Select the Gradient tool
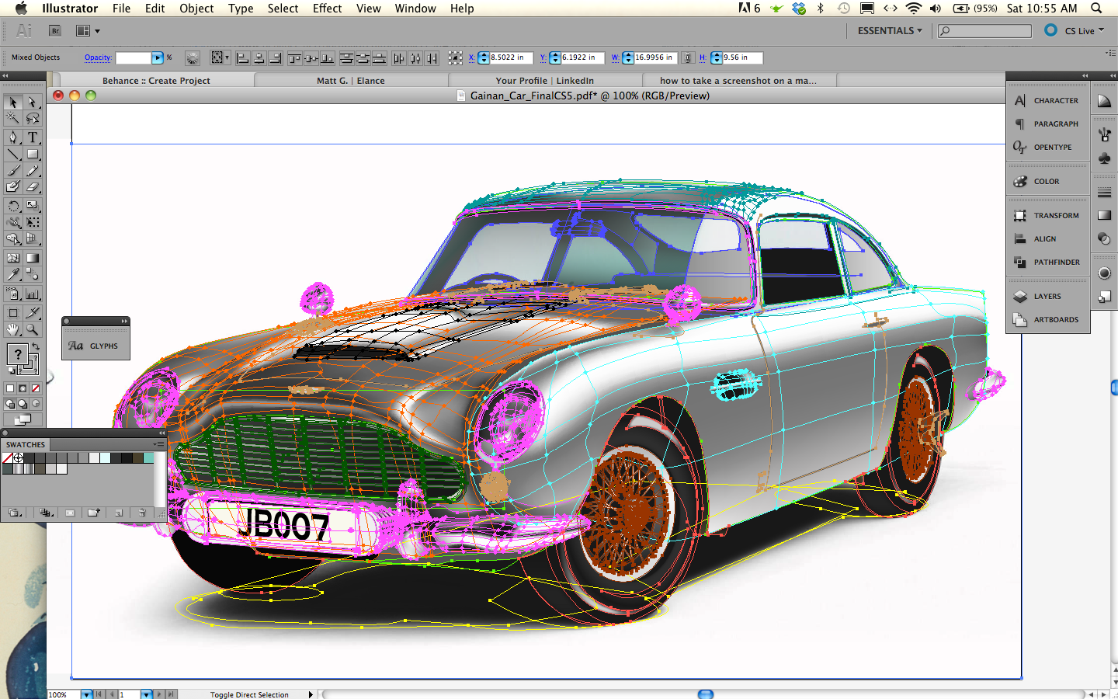Screen dimensions: 1118x699 pos(33,258)
